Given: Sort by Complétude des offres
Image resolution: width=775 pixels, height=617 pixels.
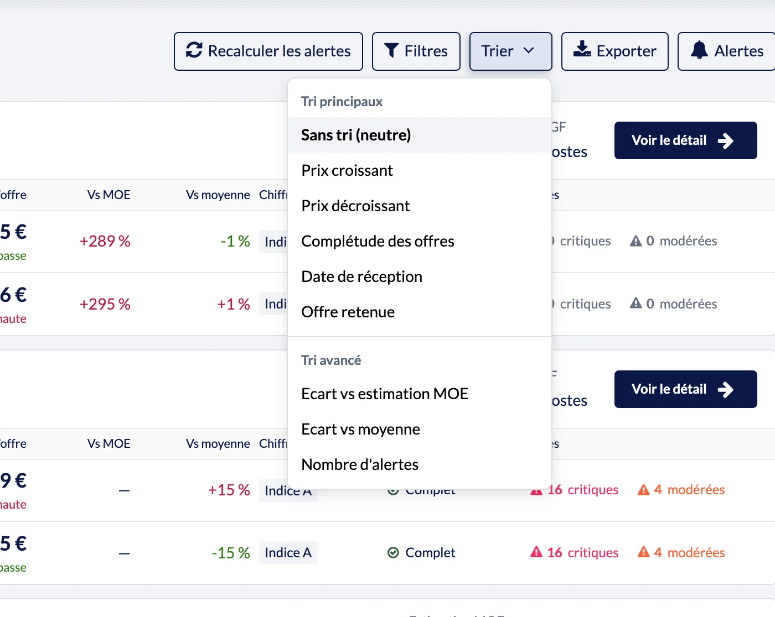Looking at the screenshot, I should pos(420,241).
